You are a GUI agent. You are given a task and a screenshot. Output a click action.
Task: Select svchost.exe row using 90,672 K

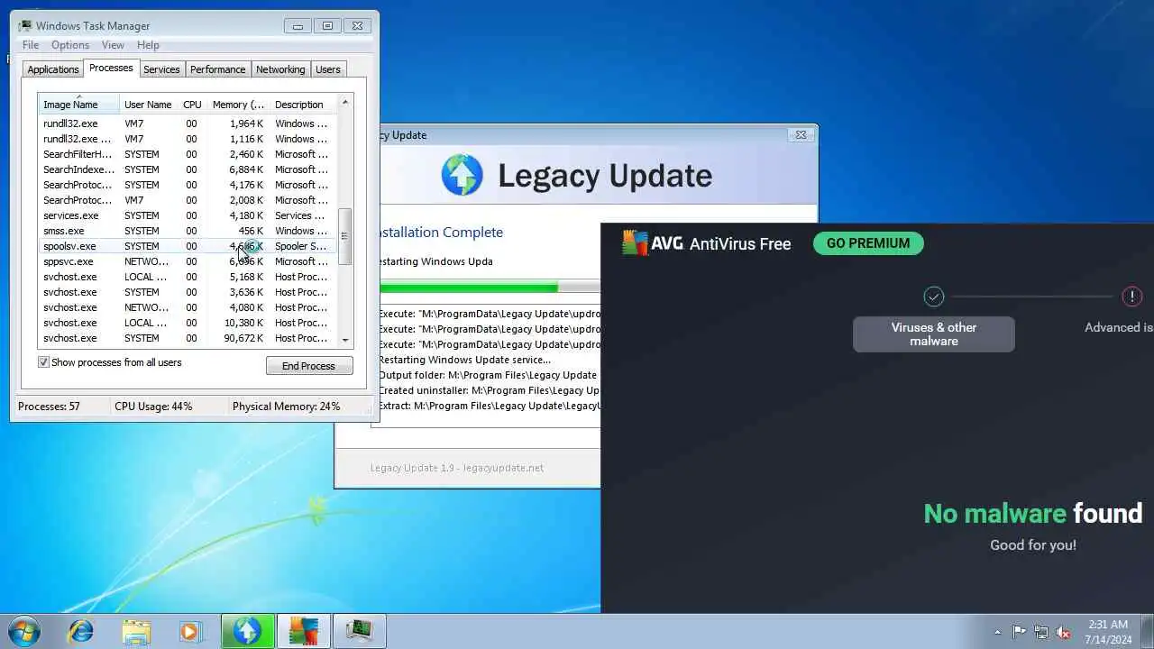pyautogui.click(x=187, y=338)
